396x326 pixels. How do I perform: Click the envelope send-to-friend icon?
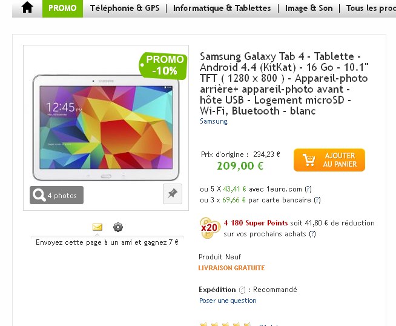(97, 227)
